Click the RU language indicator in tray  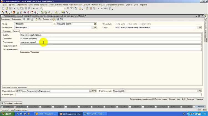(x=184, y=114)
